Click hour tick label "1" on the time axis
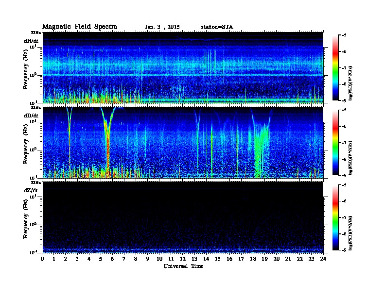385x297 pixels. click(x=54, y=259)
